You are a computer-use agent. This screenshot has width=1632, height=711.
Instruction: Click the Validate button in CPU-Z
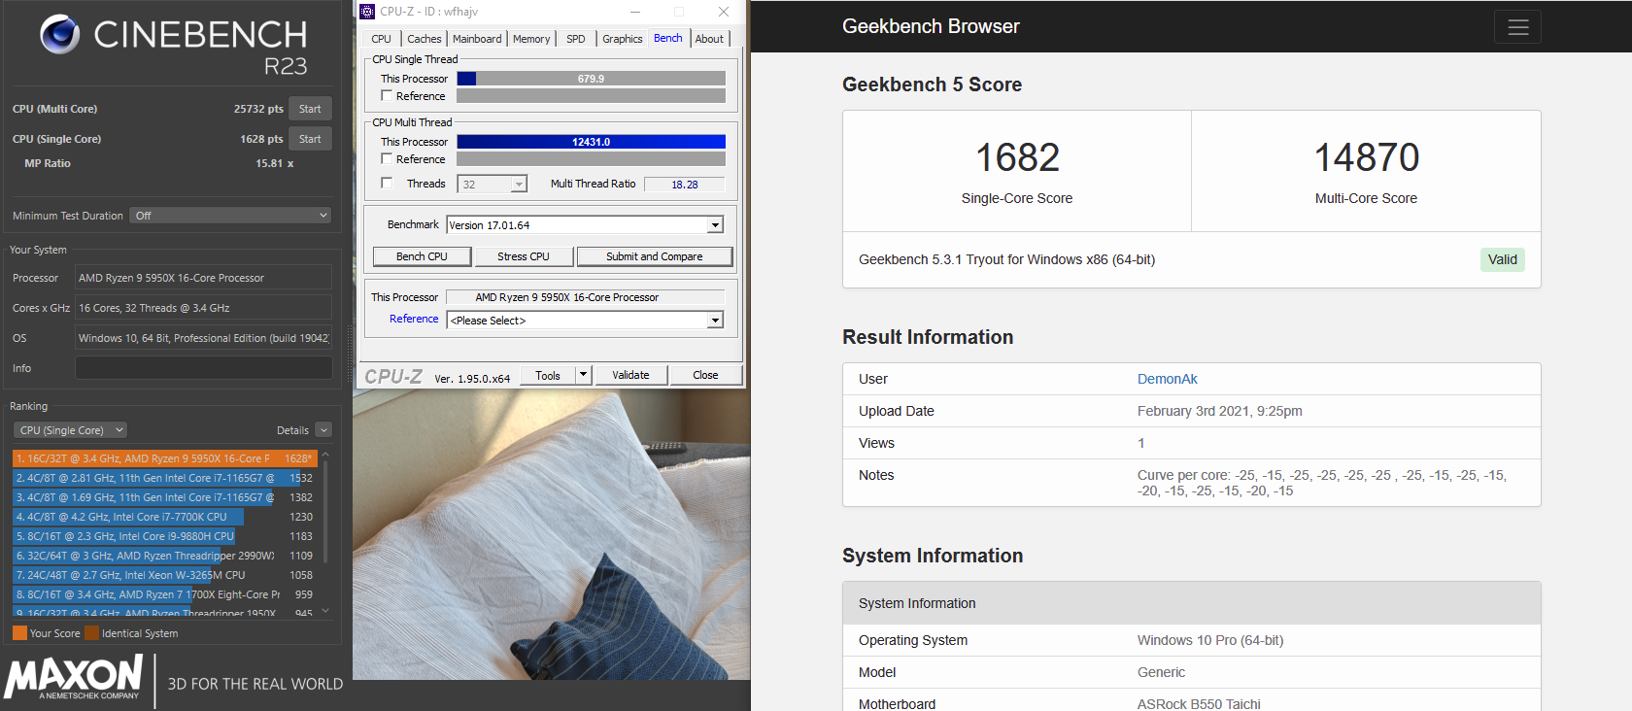coord(630,375)
